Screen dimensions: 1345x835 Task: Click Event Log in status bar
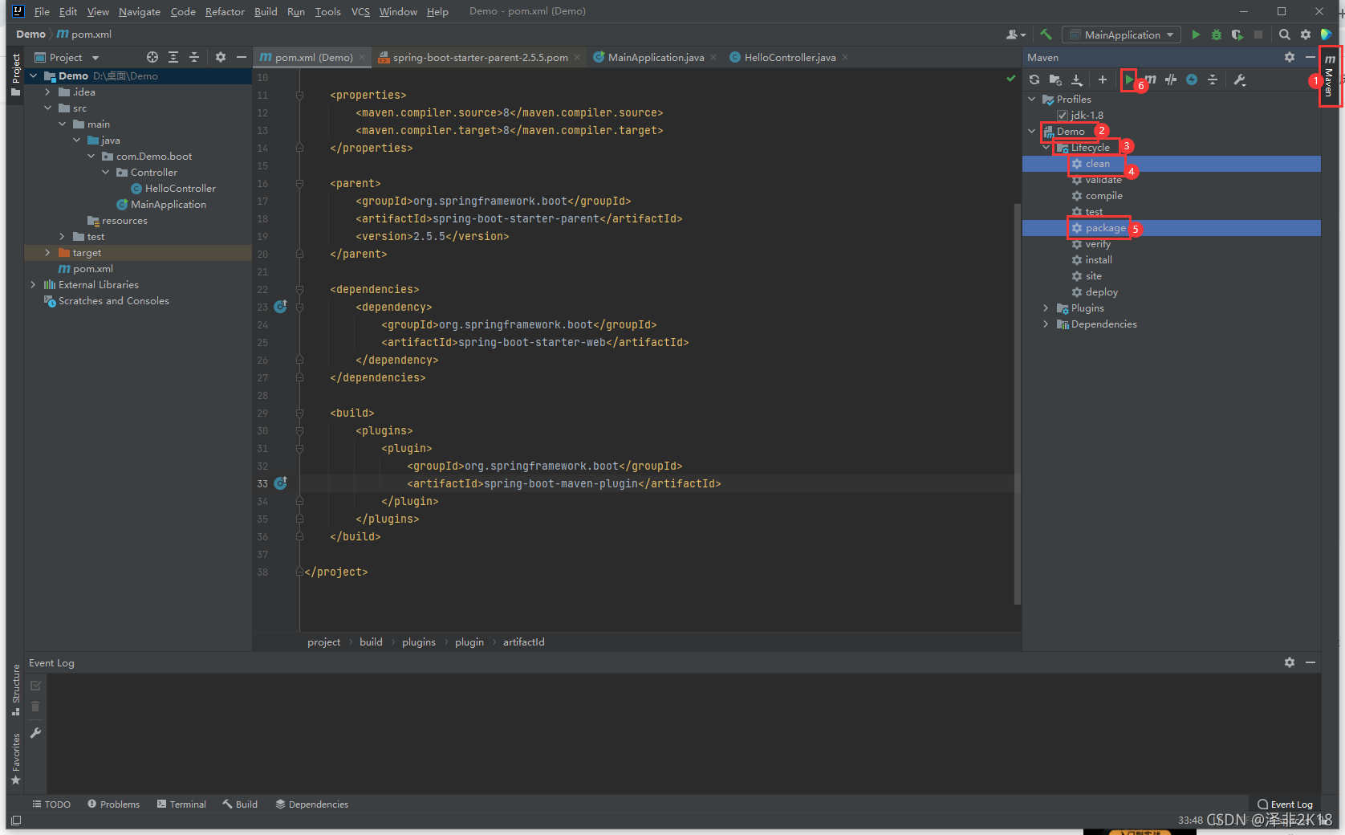[x=1285, y=804]
